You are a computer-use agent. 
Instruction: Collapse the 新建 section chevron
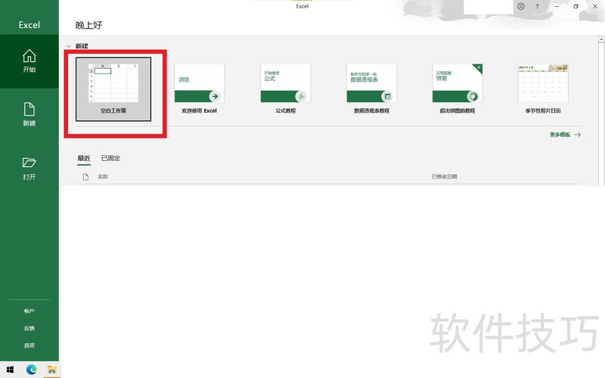tap(69, 46)
